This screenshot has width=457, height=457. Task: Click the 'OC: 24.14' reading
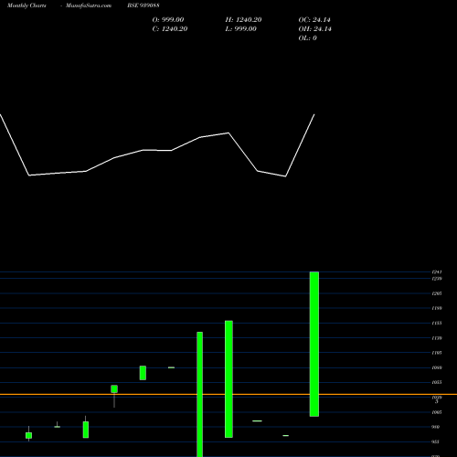point(314,19)
